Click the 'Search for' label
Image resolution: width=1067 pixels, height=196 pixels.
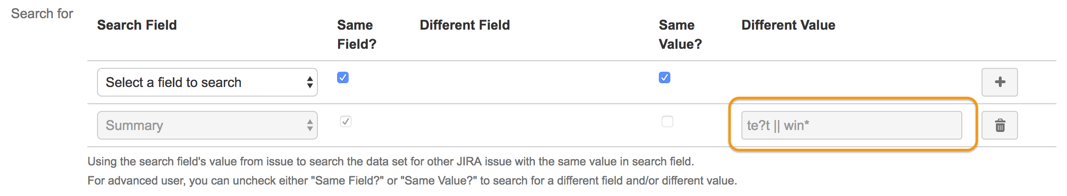(x=42, y=13)
